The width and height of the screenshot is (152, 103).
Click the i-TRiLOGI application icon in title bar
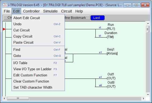point(5,5)
